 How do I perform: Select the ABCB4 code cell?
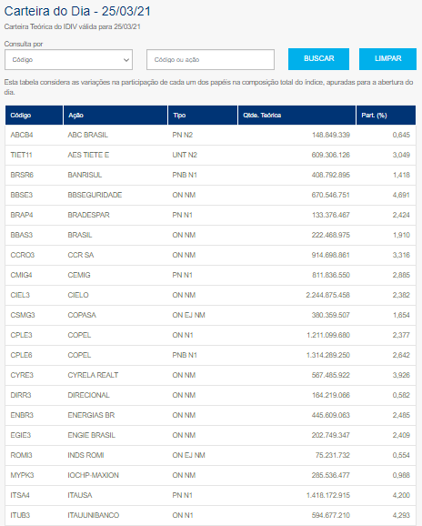coord(22,135)
